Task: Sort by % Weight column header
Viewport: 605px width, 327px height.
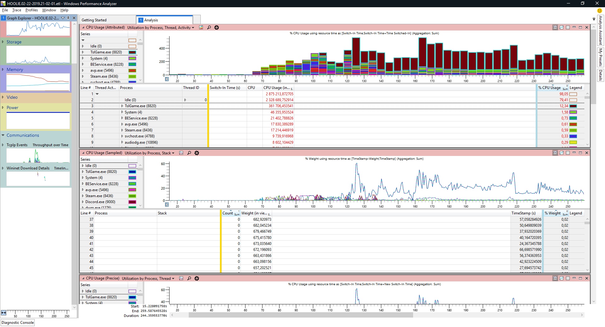Action: [556, 213]
